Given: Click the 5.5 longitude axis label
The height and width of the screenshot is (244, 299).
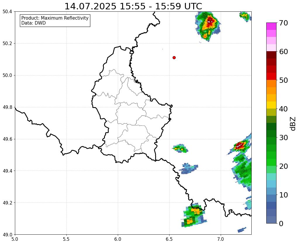Looking at the screenshot, I should [66, 239].
